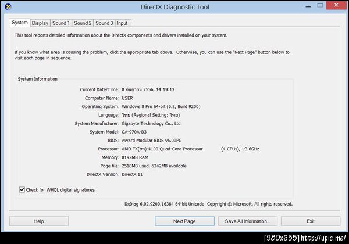349x244 pixels.
Task: Click the 'Copyright © Microsoft. All rights reserved.' text
Action: tap(250, 204)
